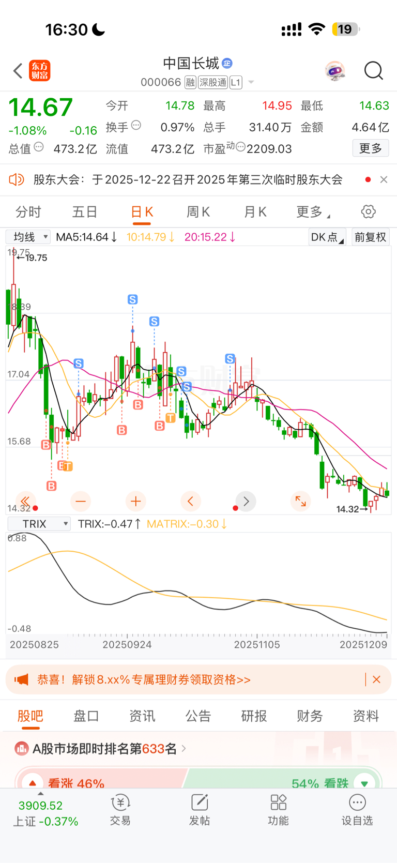
Task: Zoom out chart with minus button
Action: click(x=80, y=501)
